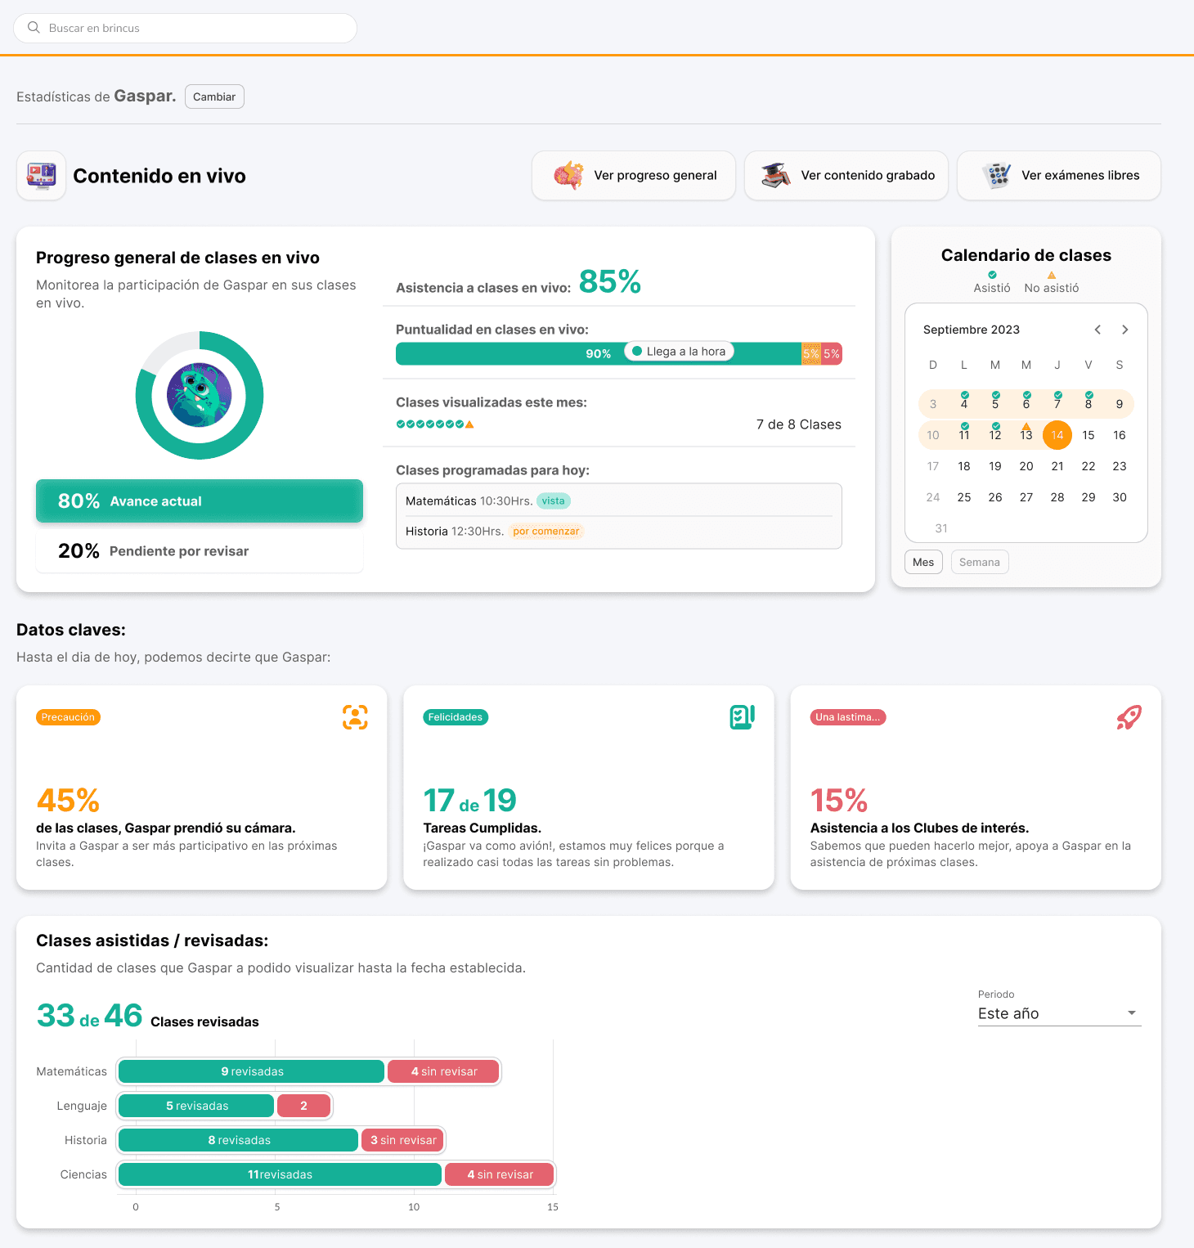Click the orange 5% punctuality segment
This screenshot has width=1194, height=1248.
pyautogui.click(x=810, y=353)
